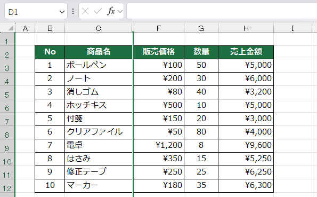Click the Insert Function fx icon
317x197 pixels.
[x=111, y=11]
